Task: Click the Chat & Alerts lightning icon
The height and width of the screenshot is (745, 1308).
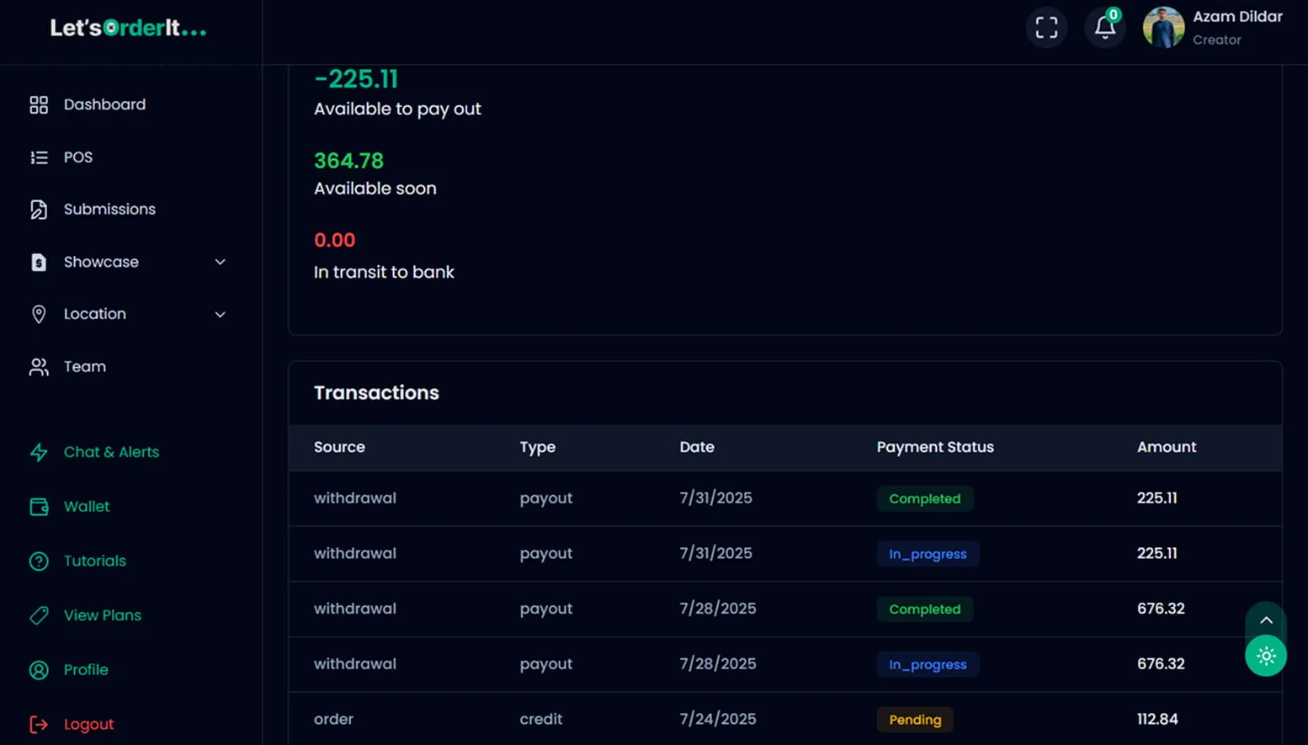Action: [39, 452]
